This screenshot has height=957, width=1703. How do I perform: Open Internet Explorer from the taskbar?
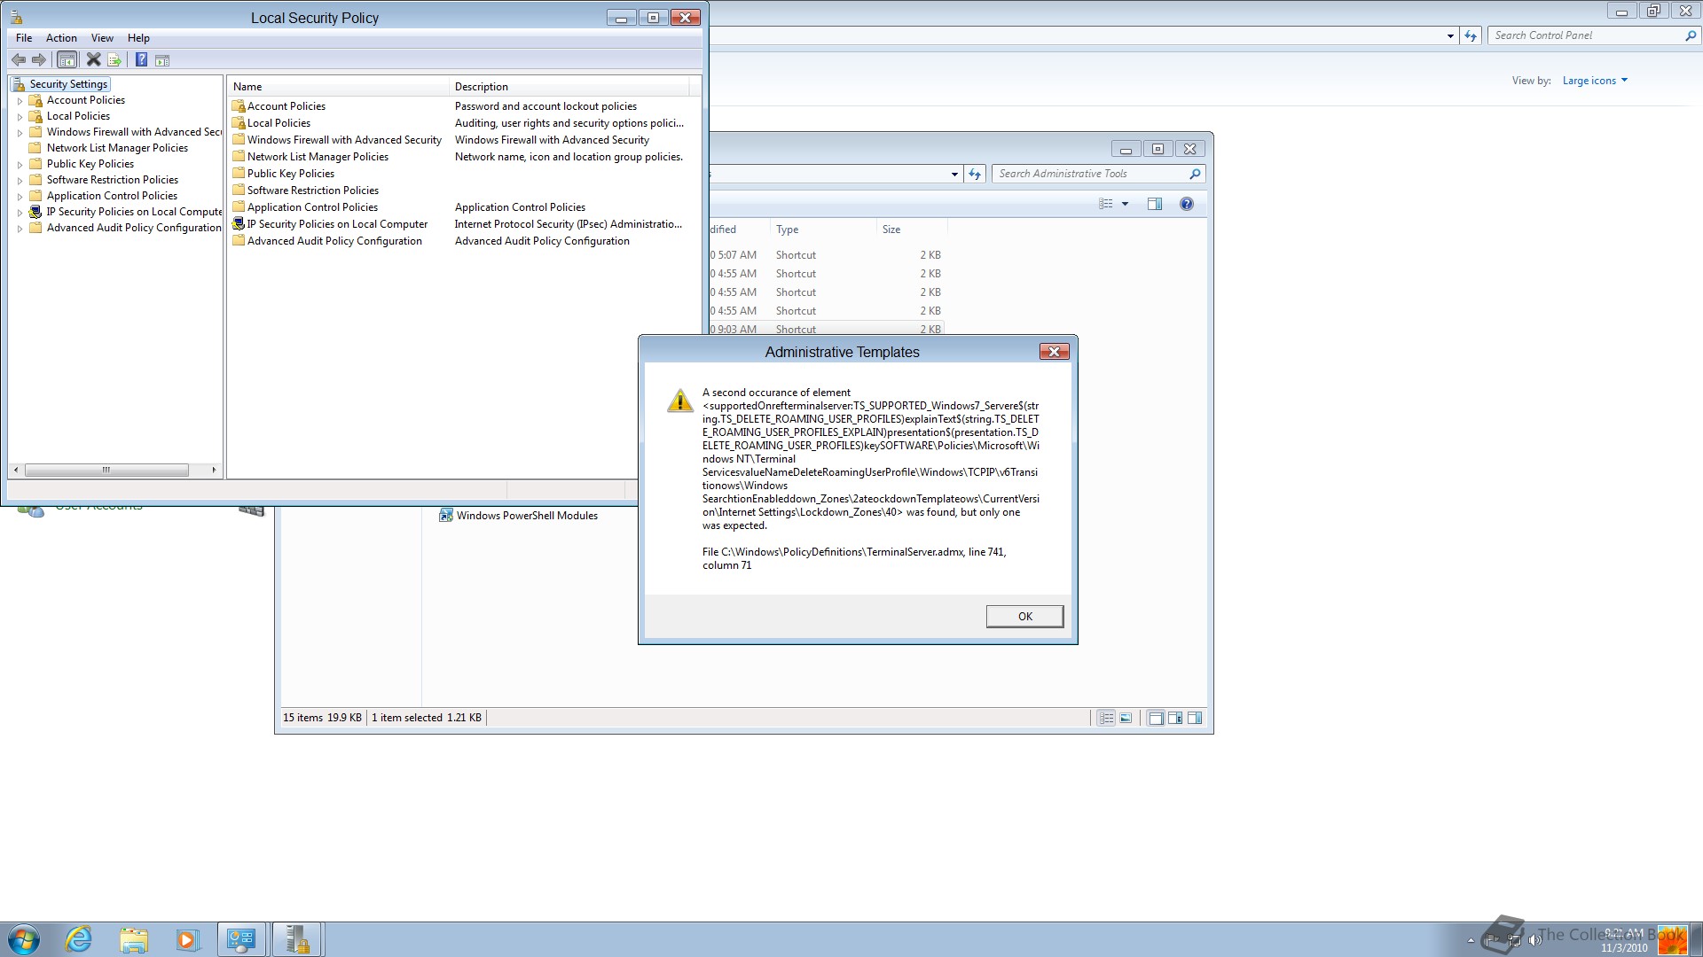[79, 939]
